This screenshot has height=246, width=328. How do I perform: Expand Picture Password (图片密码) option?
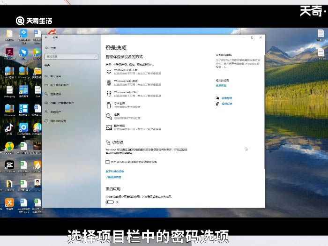coord(134,127)
